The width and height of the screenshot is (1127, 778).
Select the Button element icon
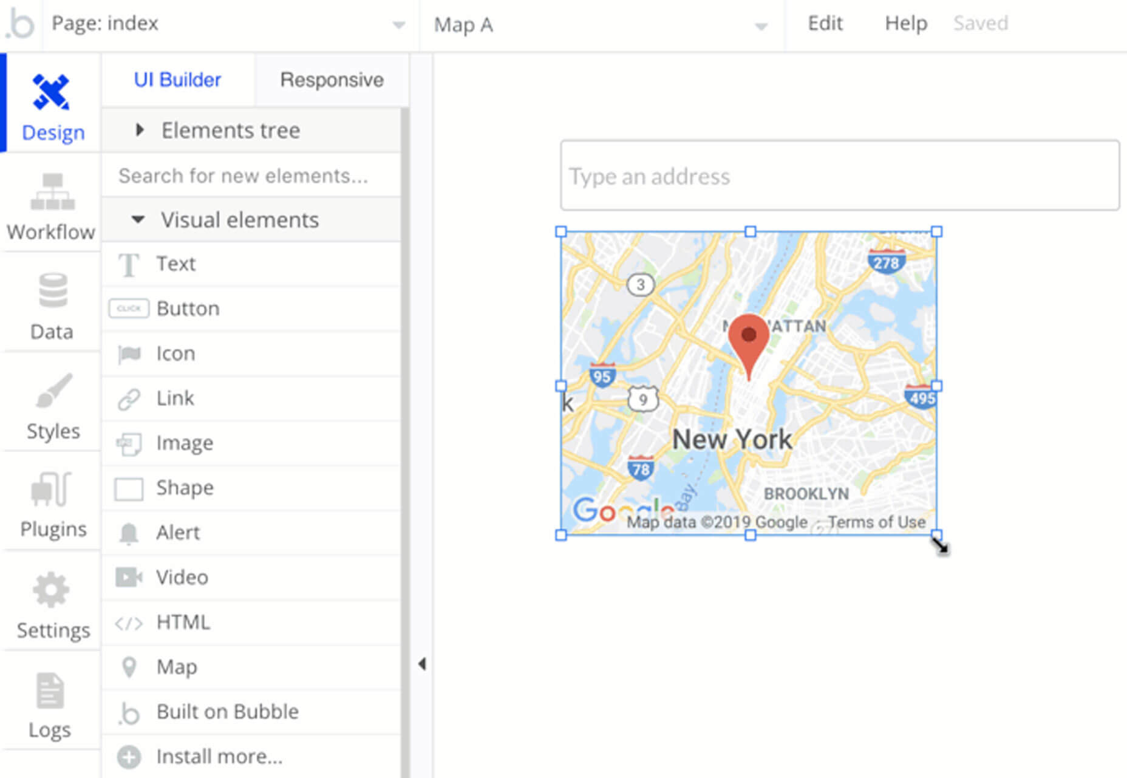pyautogui.click(x=129, y=309)
